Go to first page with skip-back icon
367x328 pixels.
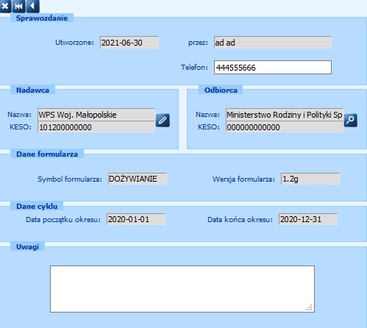19,6
